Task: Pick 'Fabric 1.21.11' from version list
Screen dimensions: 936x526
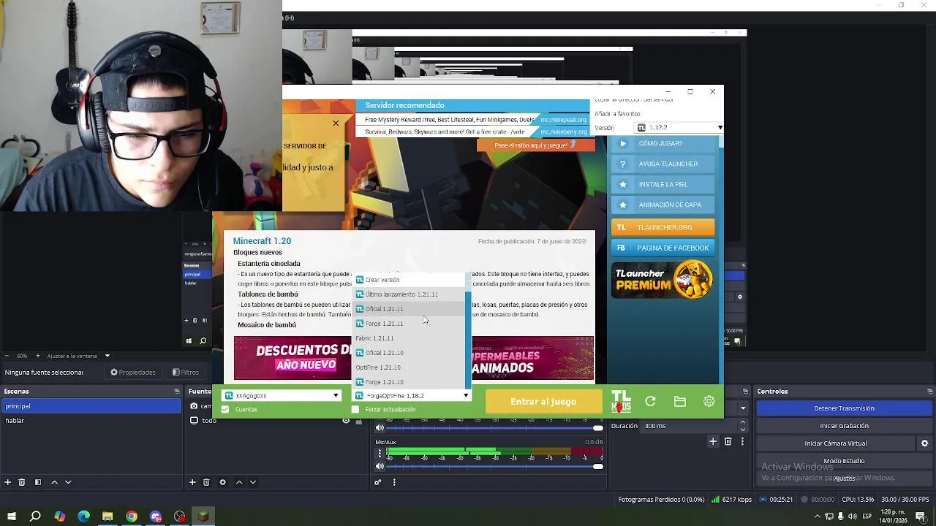Action: click(x=409, y=338)
